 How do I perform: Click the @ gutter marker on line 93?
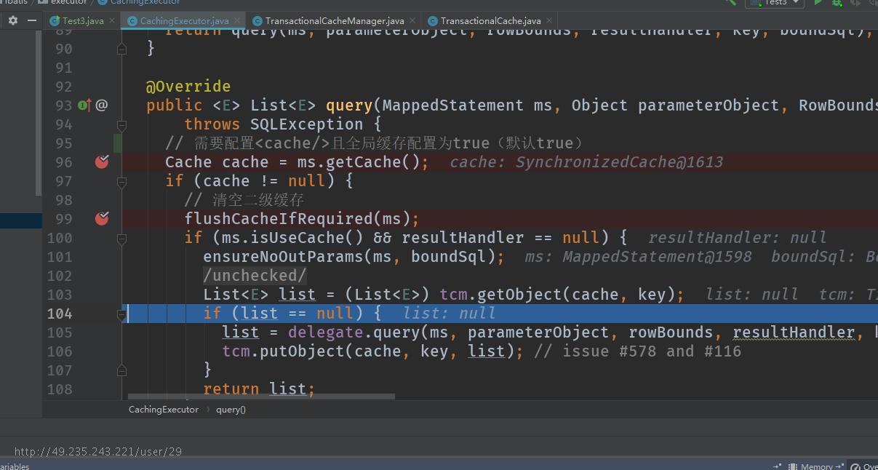pos(102,105)
